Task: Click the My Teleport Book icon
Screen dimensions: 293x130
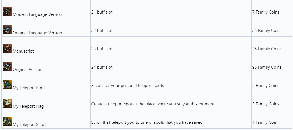Action: (7, 85)
